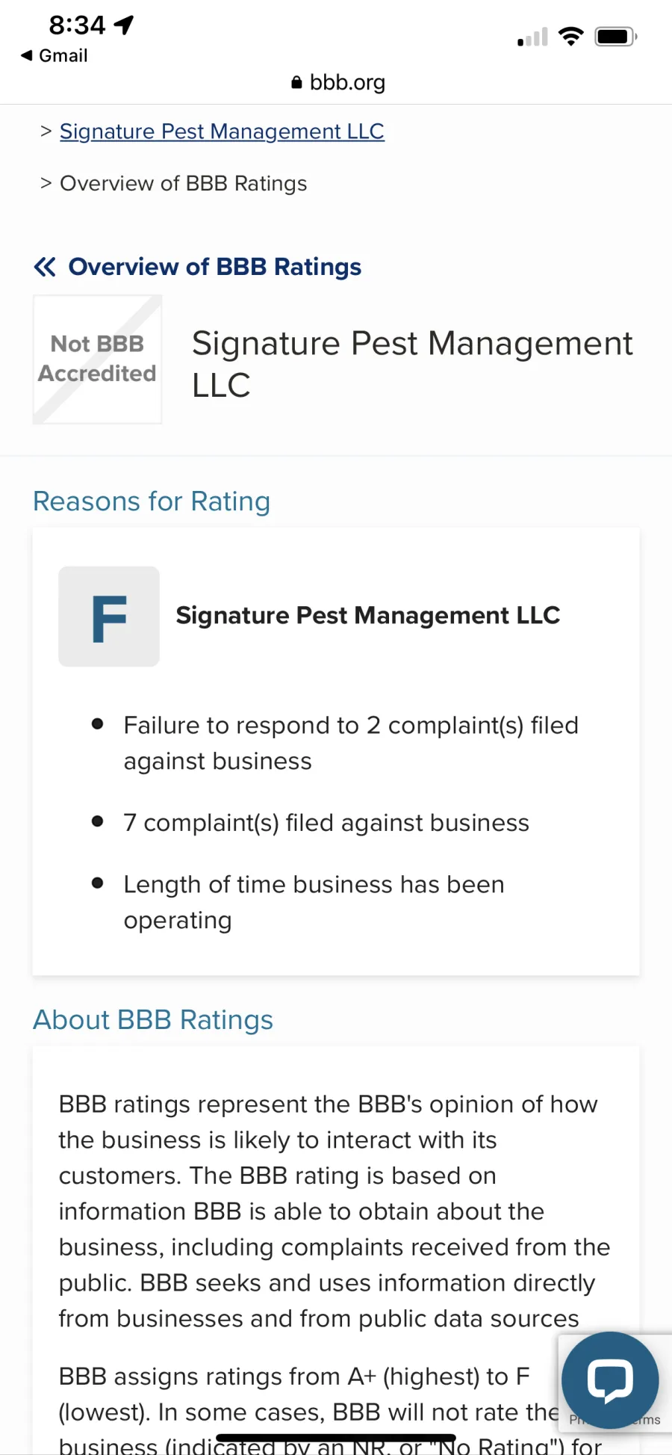The height and width of the screenshot is (1455, 672).
Task: Return to Gmail app label
Action: tap(63, 56)
